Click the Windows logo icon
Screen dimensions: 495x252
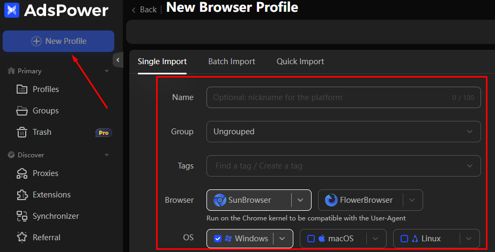[228, 239]
